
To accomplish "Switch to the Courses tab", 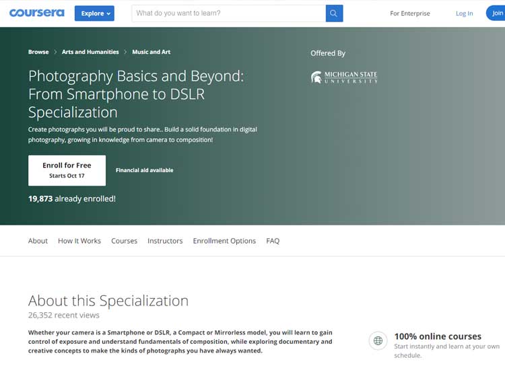I will click(x=124, y=241).
